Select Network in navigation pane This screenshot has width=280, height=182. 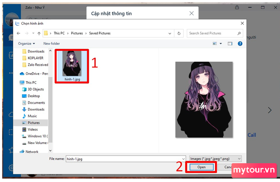[x=29, y=152]
